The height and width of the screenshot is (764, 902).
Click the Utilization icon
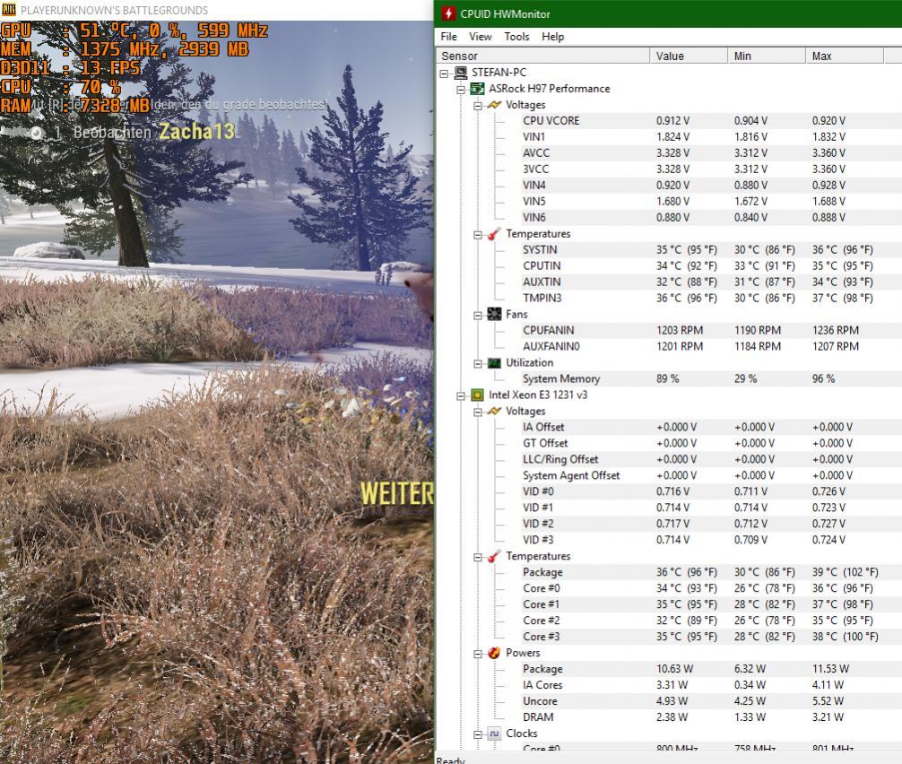click(x=494, y=362)
